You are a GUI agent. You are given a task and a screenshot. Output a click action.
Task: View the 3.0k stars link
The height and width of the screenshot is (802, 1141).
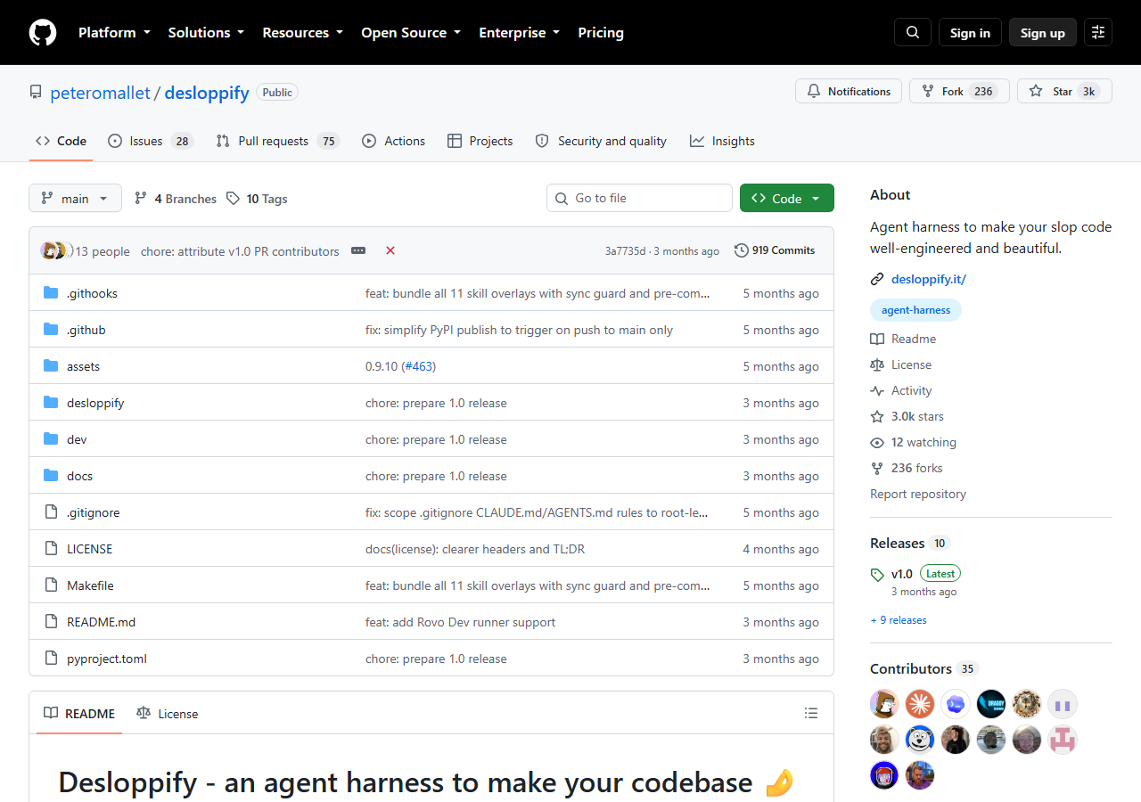(907, 416)
